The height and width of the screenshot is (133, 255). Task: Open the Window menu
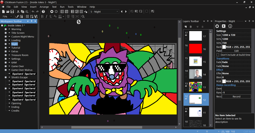[x=82, y=7]
